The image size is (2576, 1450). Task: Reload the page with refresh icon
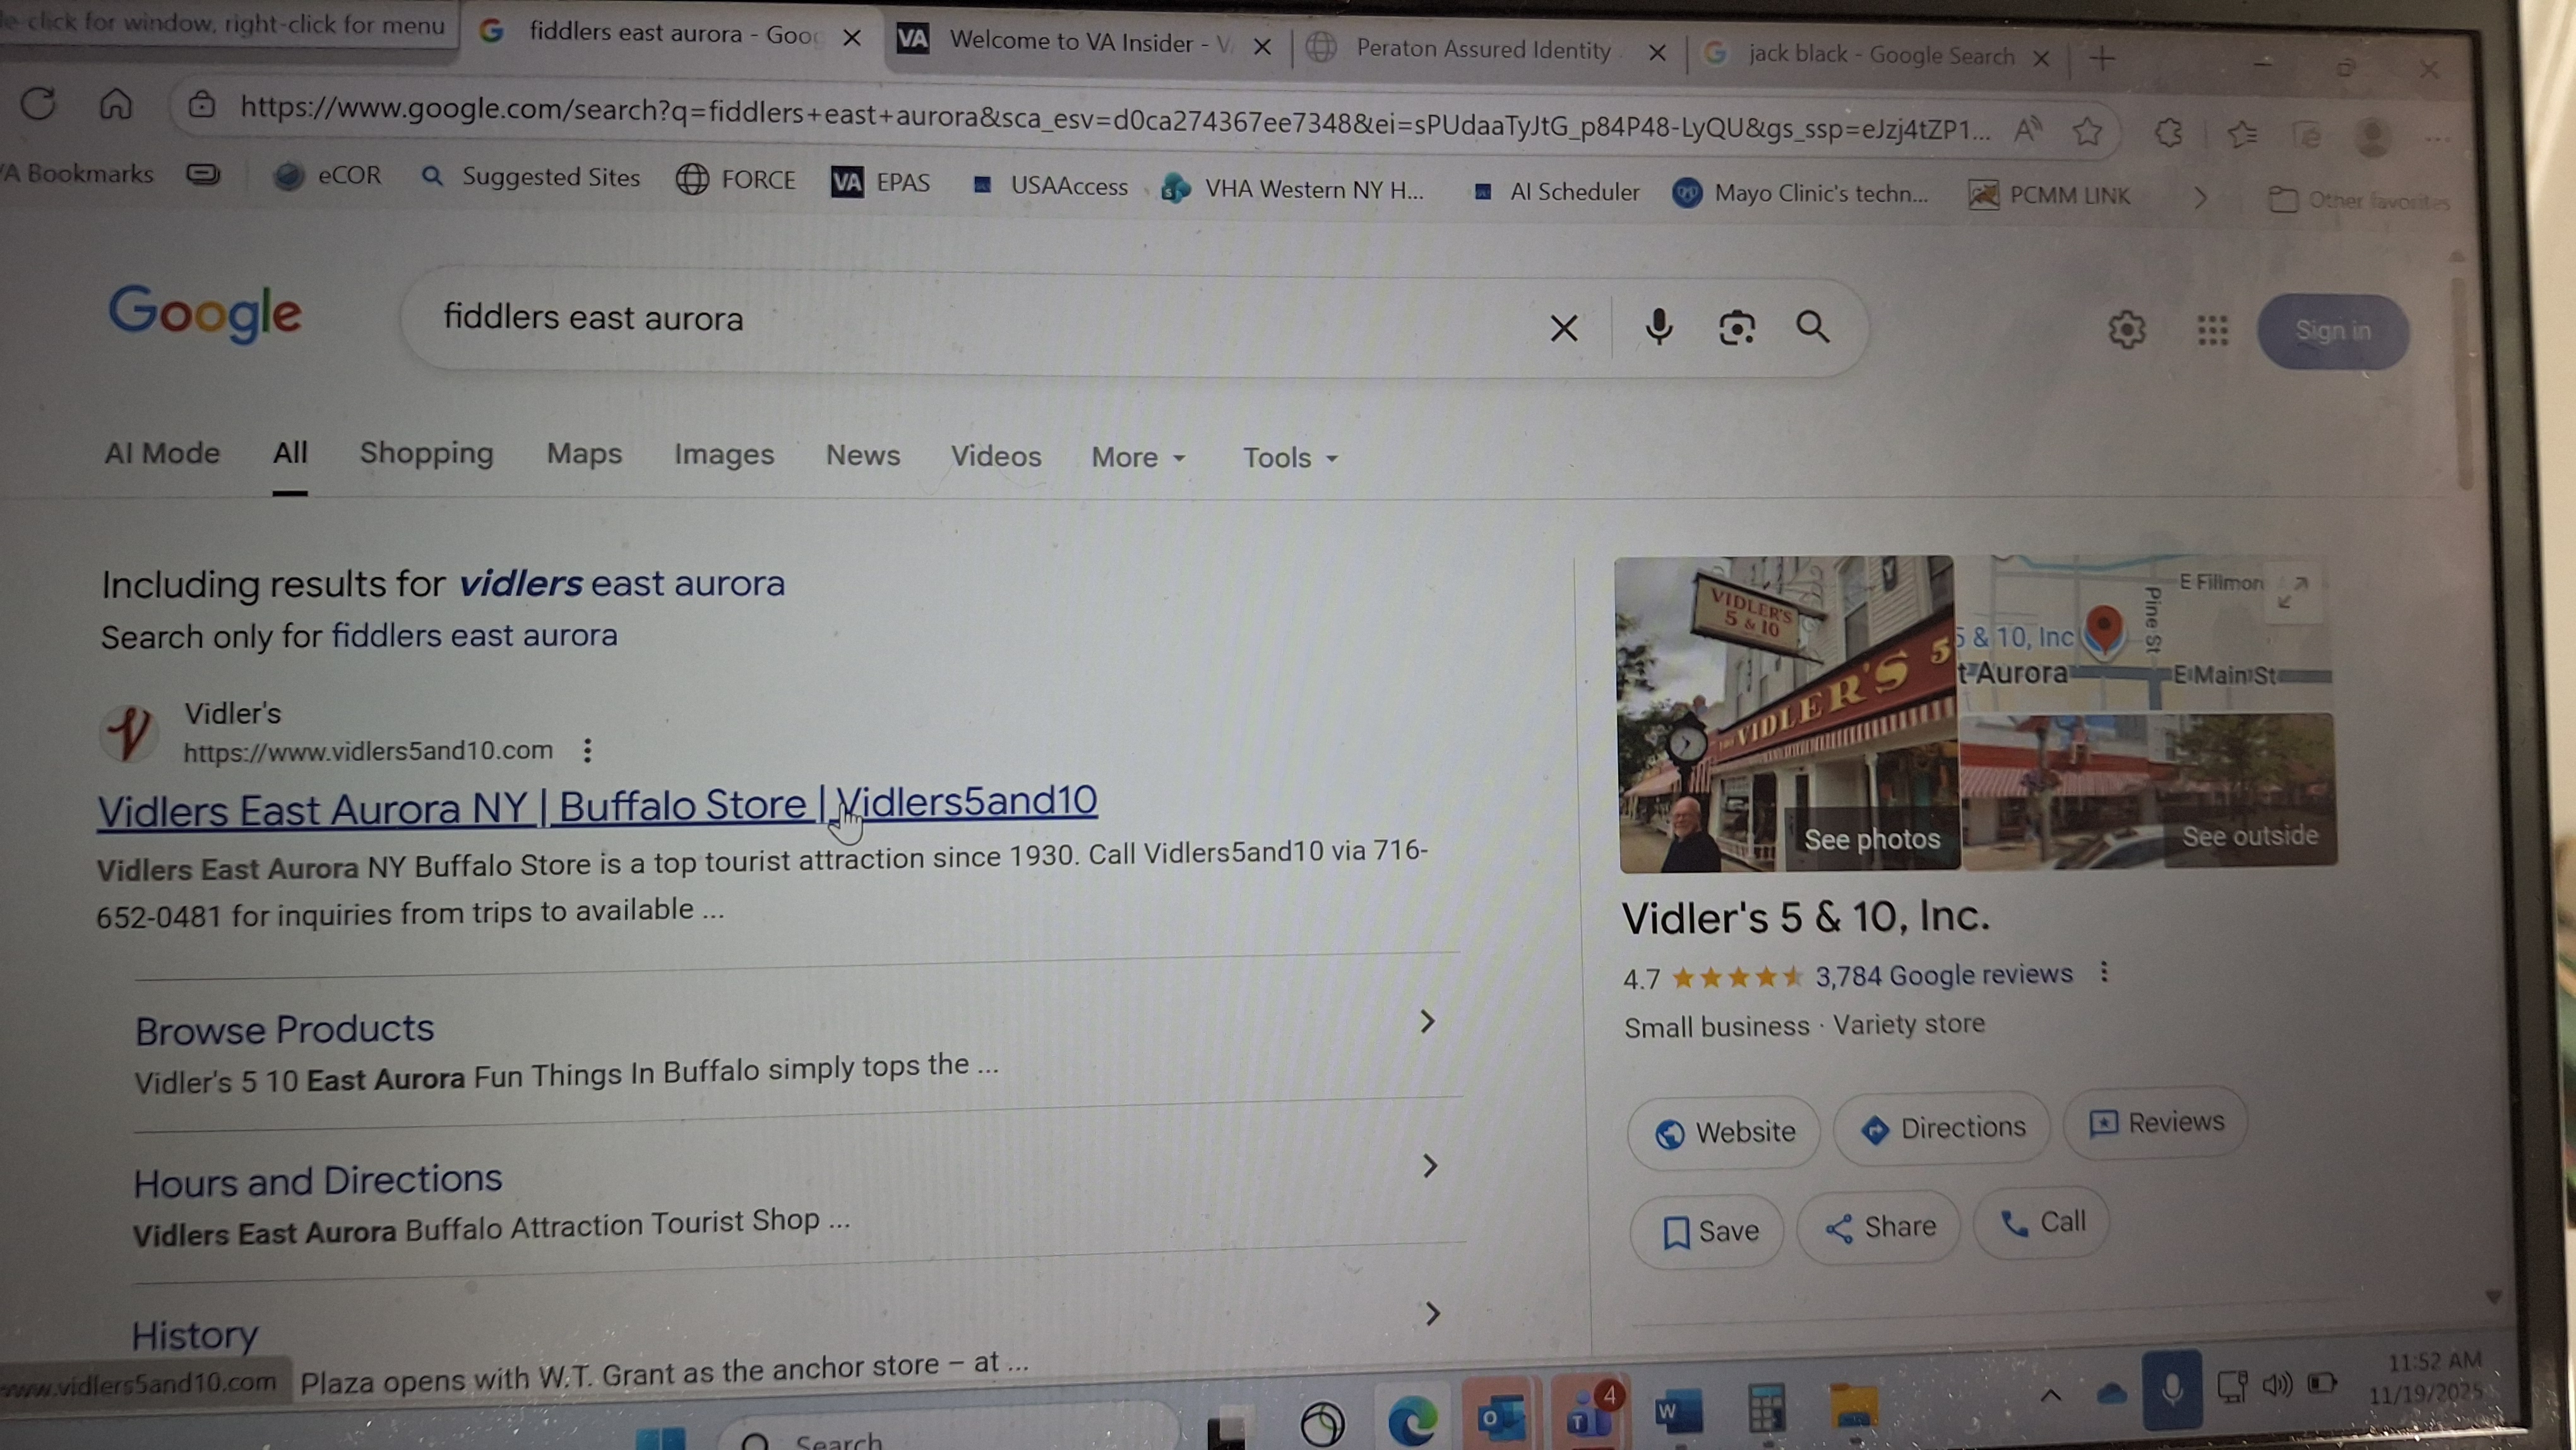tap(38, 103)
